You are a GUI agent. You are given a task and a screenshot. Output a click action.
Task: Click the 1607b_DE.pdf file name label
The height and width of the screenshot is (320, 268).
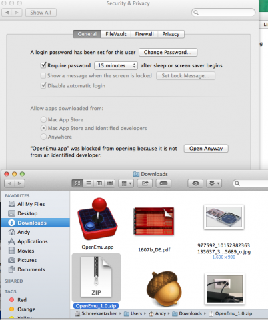(154, 249)
